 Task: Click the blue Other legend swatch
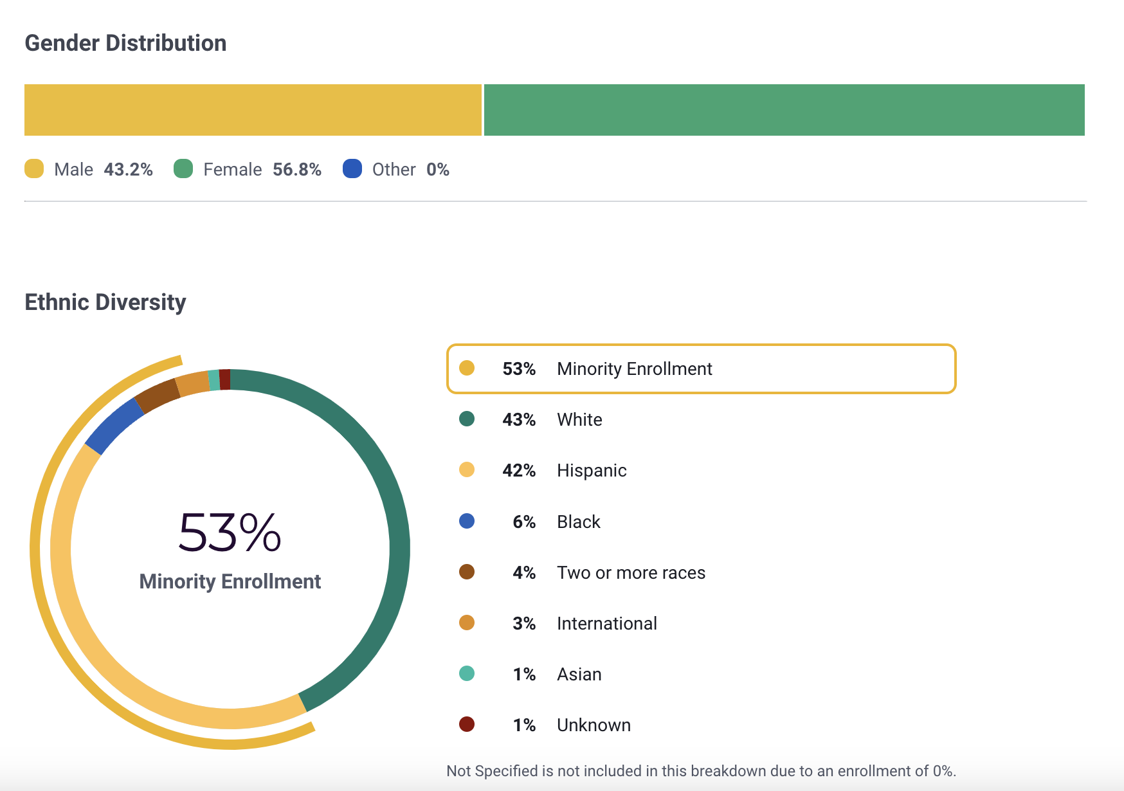[352, 169]
